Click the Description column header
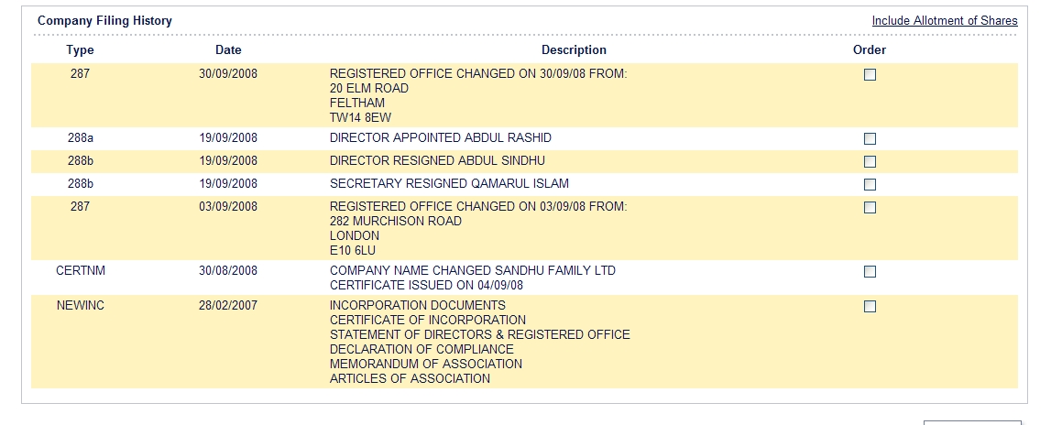The image size is (1051, 425). click(574, 50)
